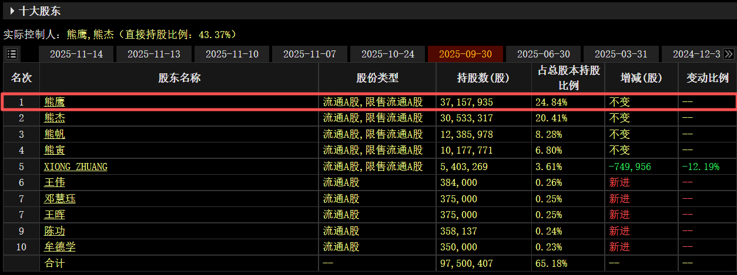Click the 占总股本持股比例 column header
This screenshot has height=275, width=737.
pos(568,78)
